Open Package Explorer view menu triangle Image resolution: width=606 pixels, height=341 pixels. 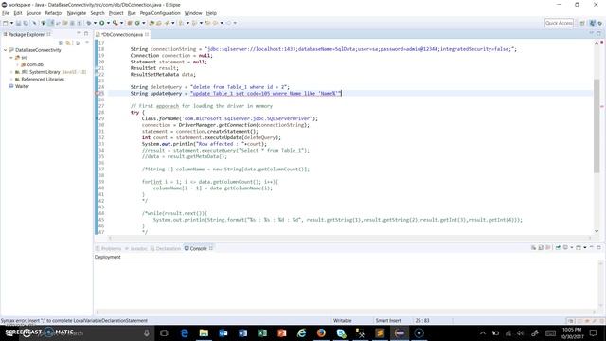click(87, 43)
